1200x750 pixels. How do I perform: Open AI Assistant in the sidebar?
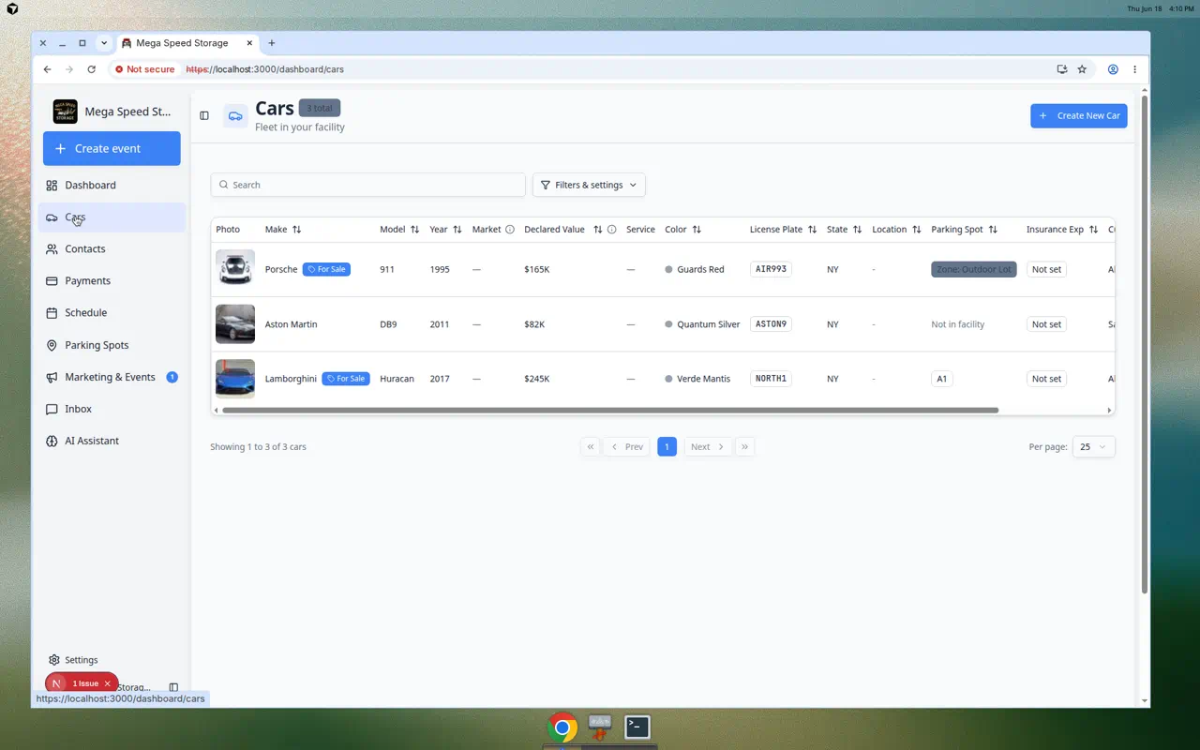pos(112,441)
